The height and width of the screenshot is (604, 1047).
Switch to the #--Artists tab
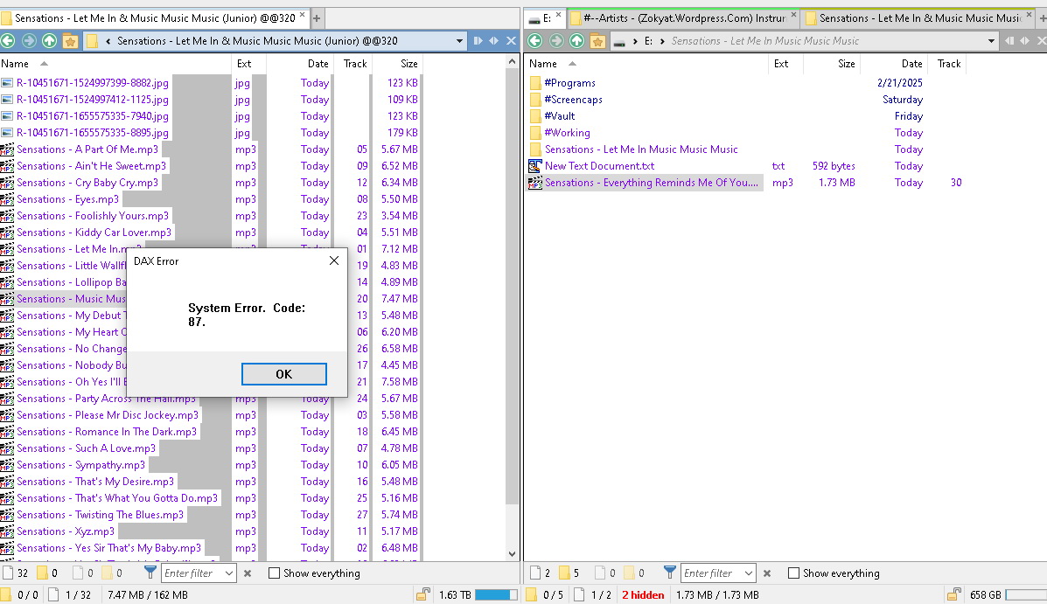pyautogui.click(x=683, y=18)
